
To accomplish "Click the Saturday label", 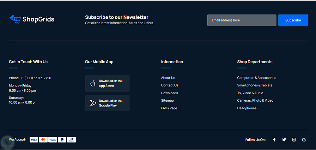I will click(x=16, y=98).
